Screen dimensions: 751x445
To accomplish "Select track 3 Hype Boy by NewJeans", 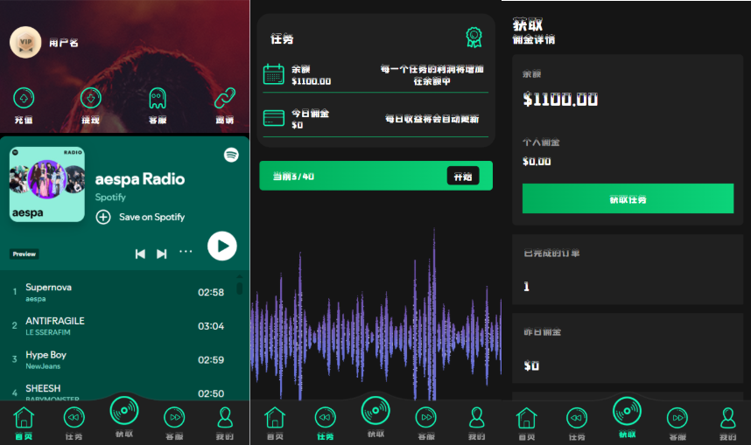I will 120,360.
